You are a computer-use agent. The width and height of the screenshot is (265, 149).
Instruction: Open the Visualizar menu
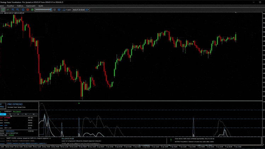click(10, 6)
